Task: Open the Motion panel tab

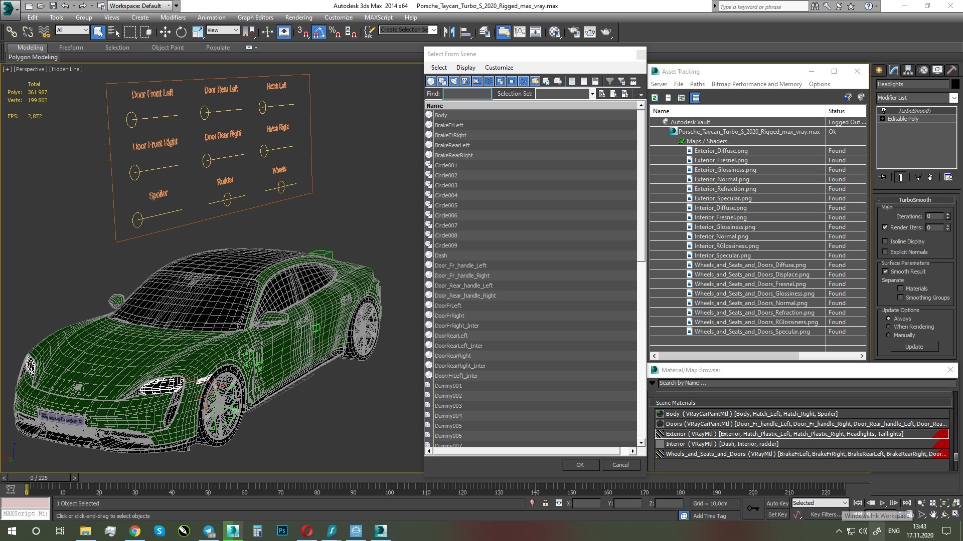Action: [x=923, y=71]
